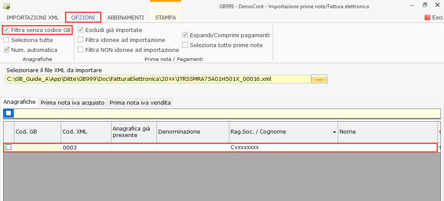Toggle Filtra senza codice GB checkbox

point(7,30)
